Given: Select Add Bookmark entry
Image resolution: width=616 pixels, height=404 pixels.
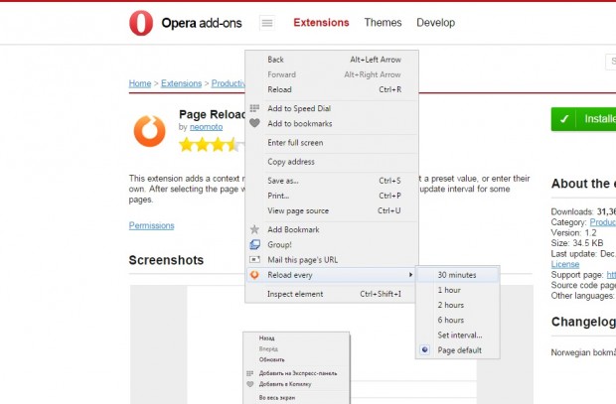Looking at the screenshot, I should [332, 229].
